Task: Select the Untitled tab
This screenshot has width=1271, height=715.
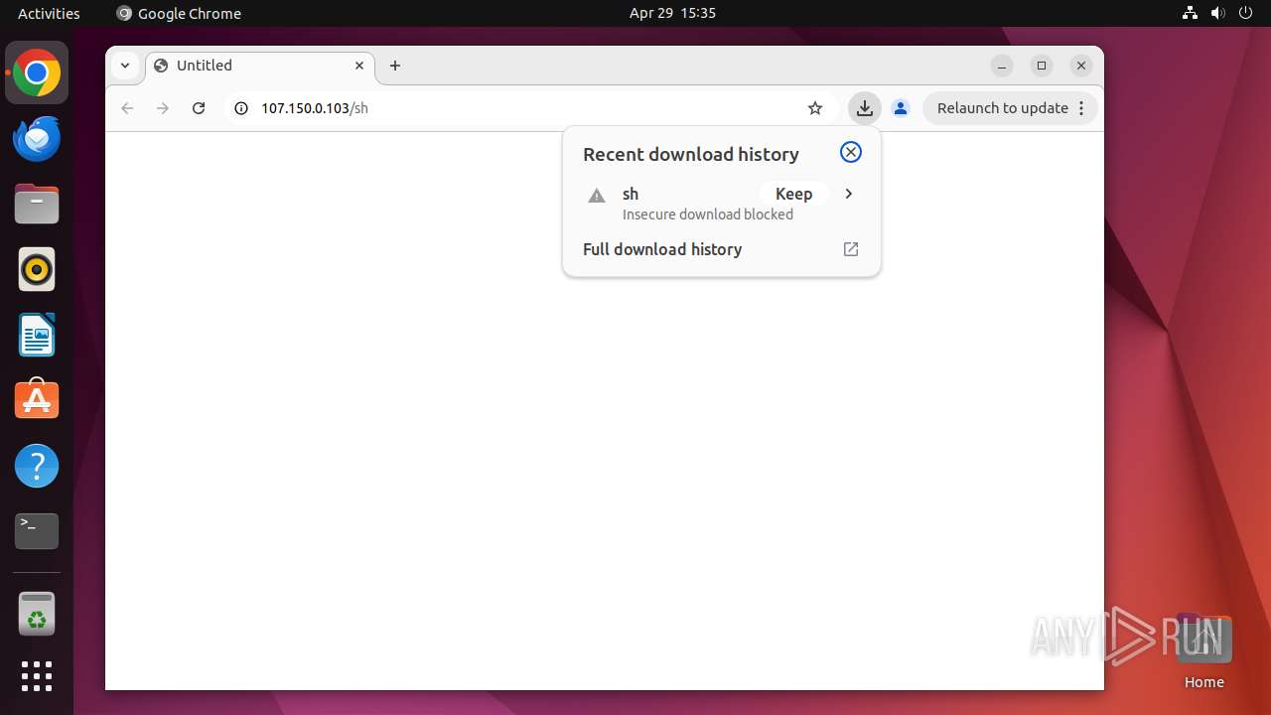Action: point(260,66)
